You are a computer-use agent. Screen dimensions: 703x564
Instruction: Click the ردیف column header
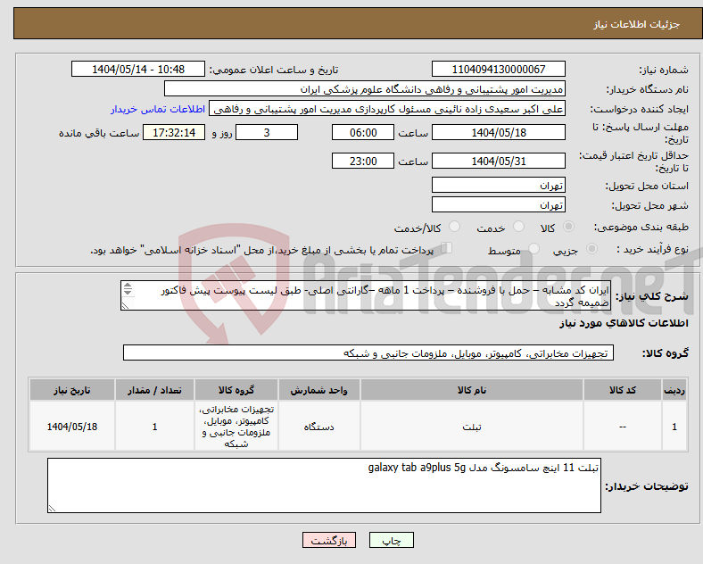(674, 390)
